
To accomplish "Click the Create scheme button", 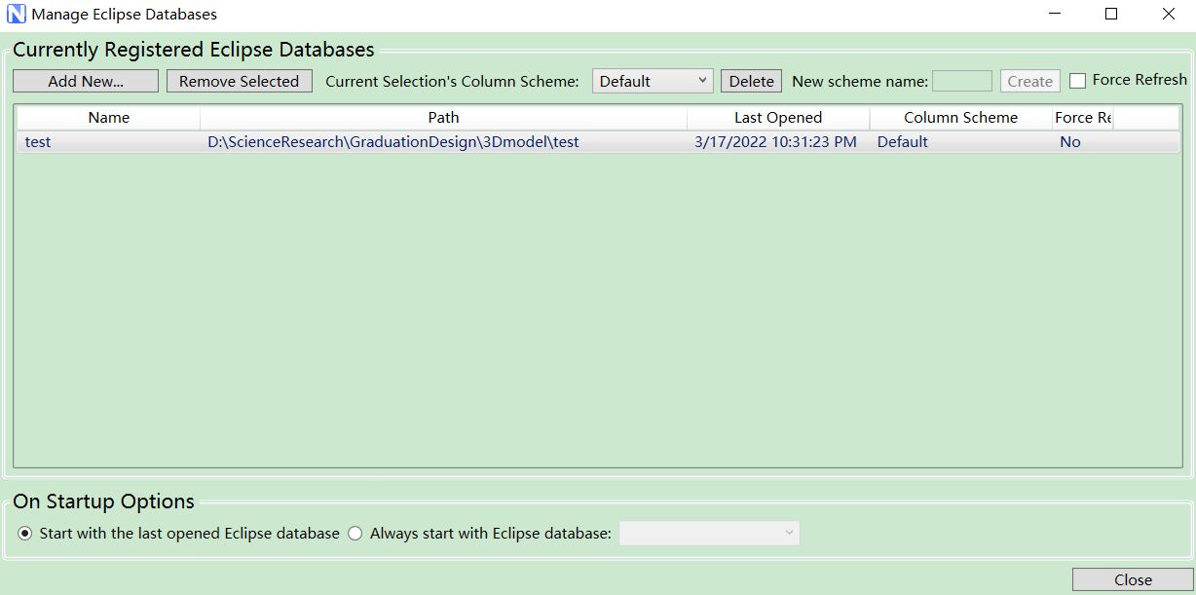I will (1030, 81).
